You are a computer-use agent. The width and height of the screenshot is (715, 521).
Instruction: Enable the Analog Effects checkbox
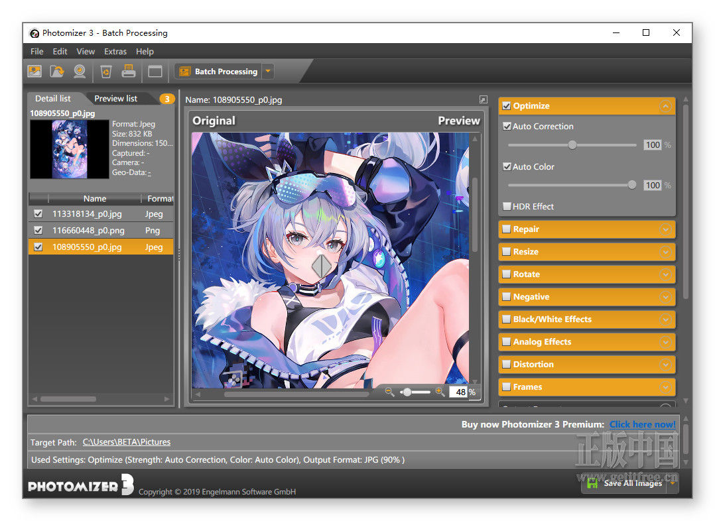(x=506, y=341)
